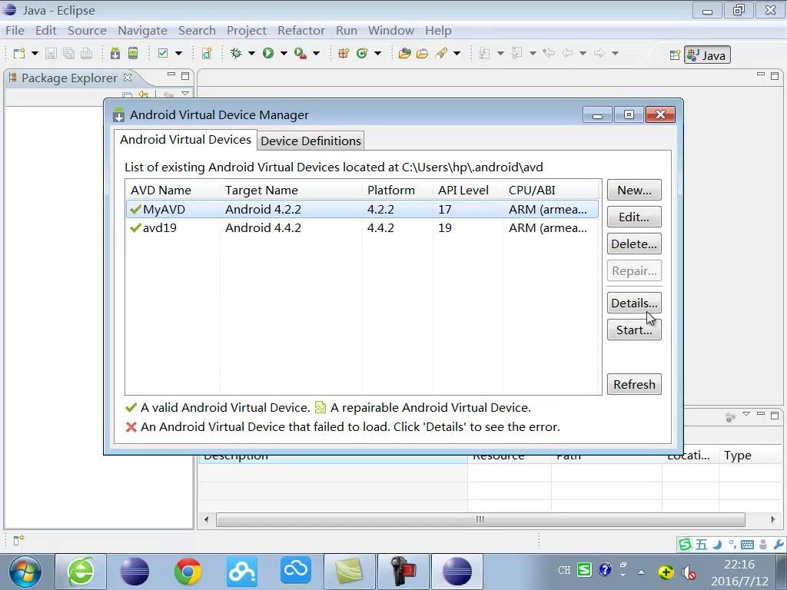Switch to the Device Definitions tab
The height and width of the screenshot is (590, 787).
point(310,141)
